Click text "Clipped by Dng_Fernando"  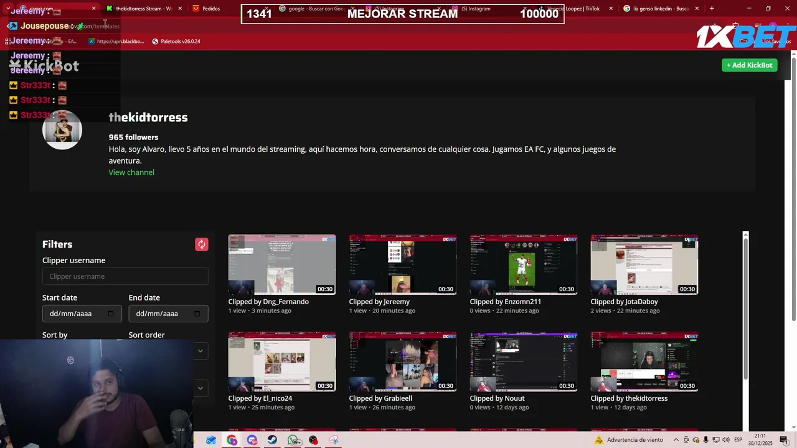268,302
